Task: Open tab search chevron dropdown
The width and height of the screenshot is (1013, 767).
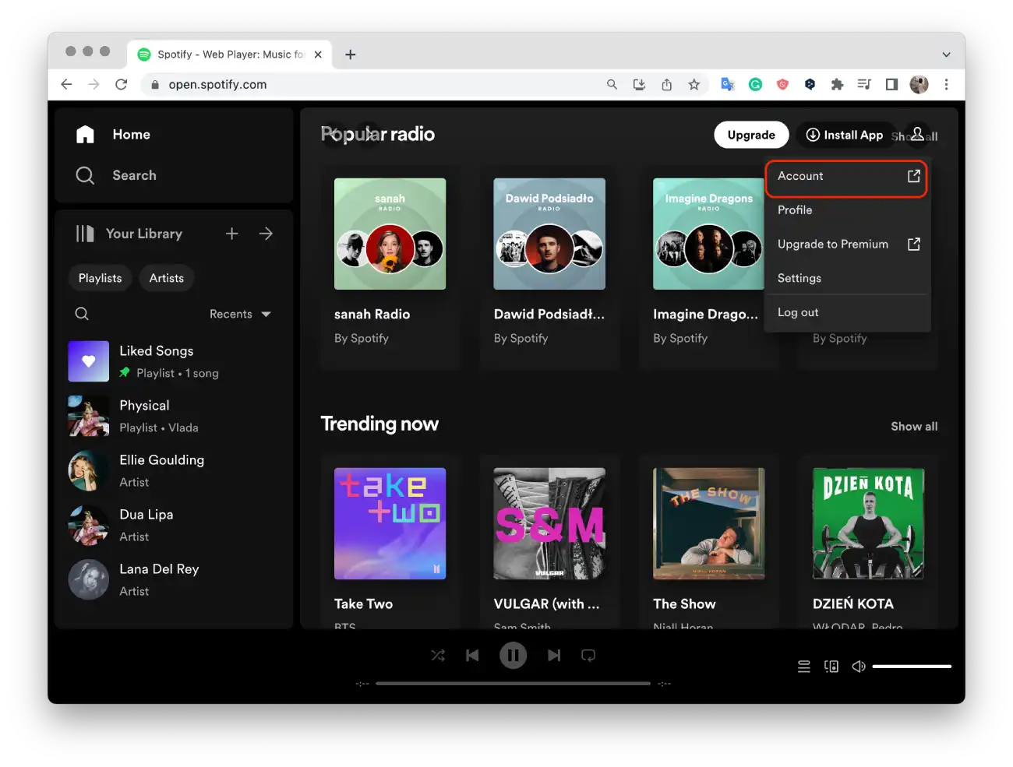Action: tap(946, 55)
